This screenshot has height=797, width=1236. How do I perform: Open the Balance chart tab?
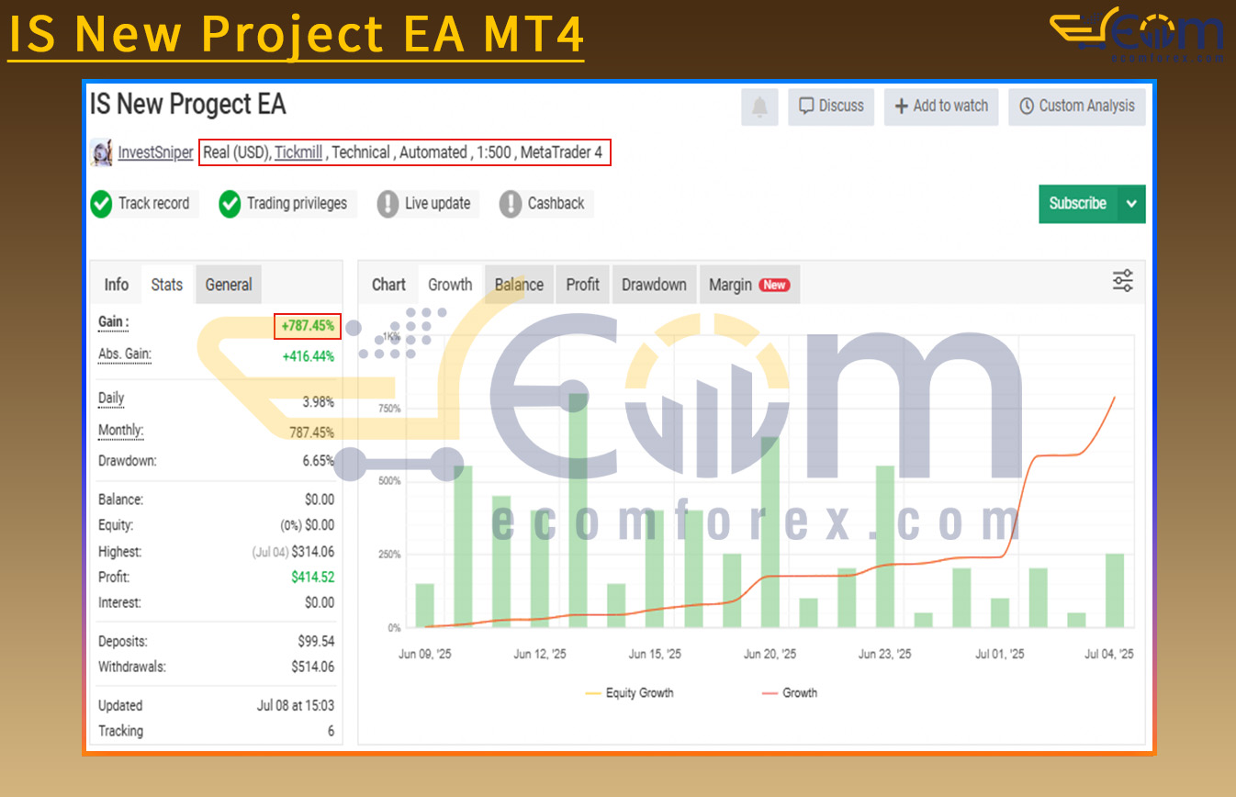point(519,285)
